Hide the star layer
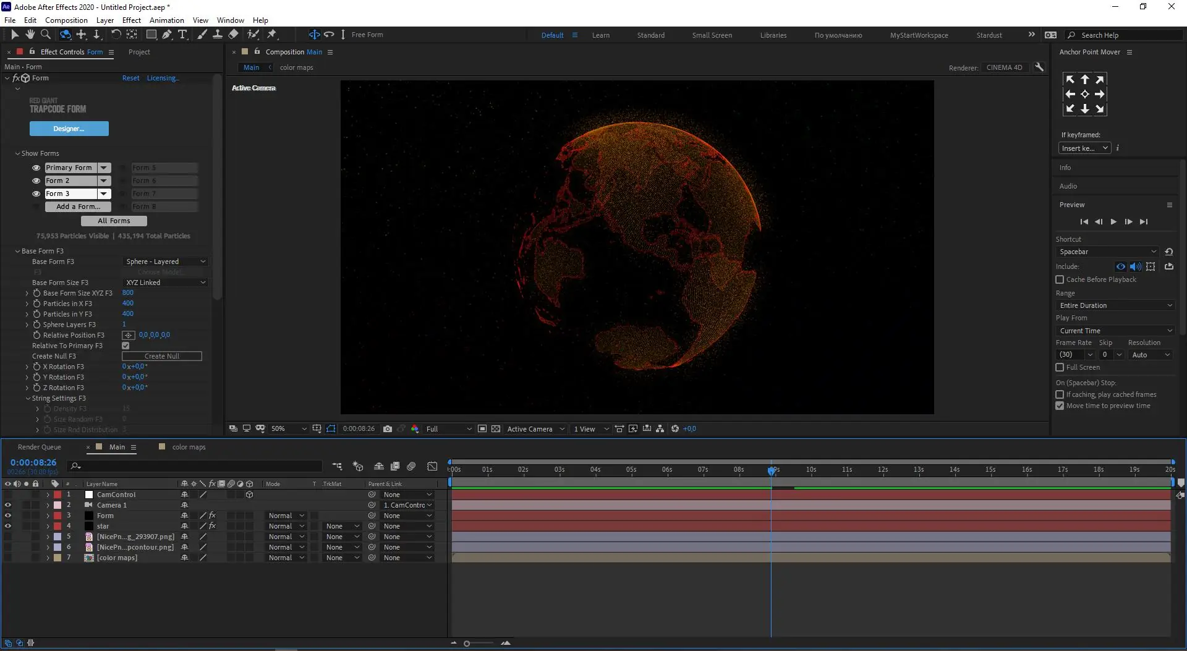This screenshot has height=651, width=1187. [x=8, y=526]
